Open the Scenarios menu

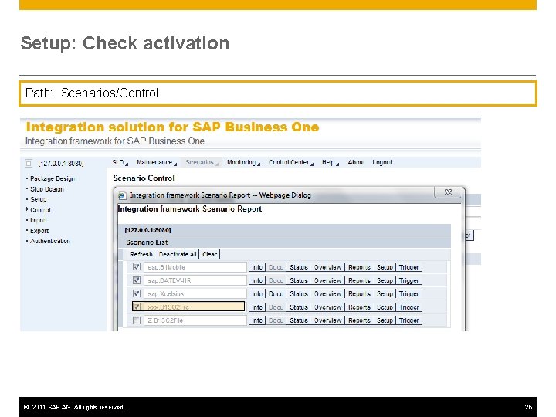[x=202, y=162]
